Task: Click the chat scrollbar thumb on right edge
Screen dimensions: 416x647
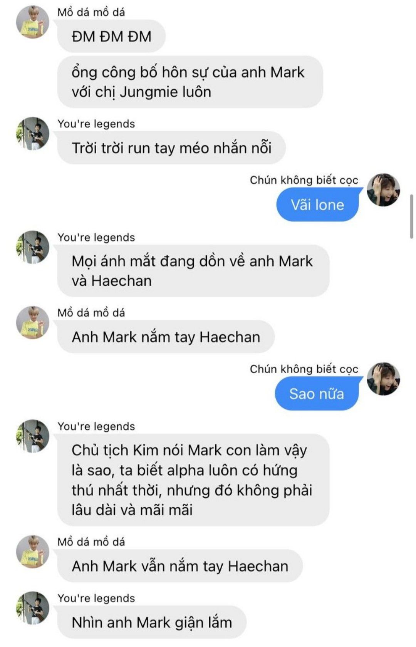Action: 411,217
